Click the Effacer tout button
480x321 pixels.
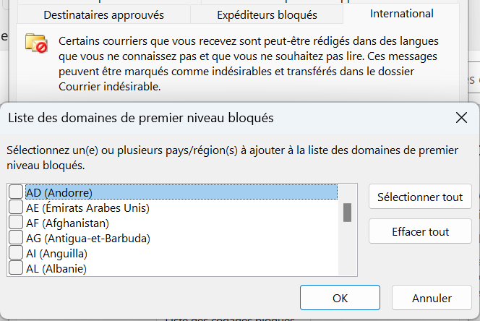coord(420,231)
